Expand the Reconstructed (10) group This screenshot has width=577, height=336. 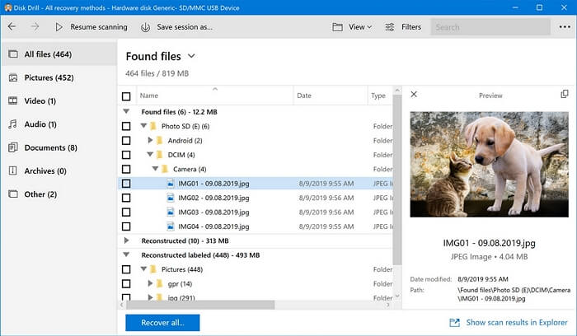[x=126, y=240]
